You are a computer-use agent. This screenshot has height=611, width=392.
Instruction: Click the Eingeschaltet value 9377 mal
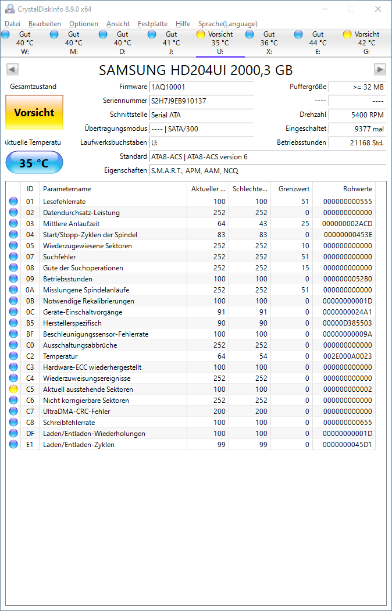(357, 128)
